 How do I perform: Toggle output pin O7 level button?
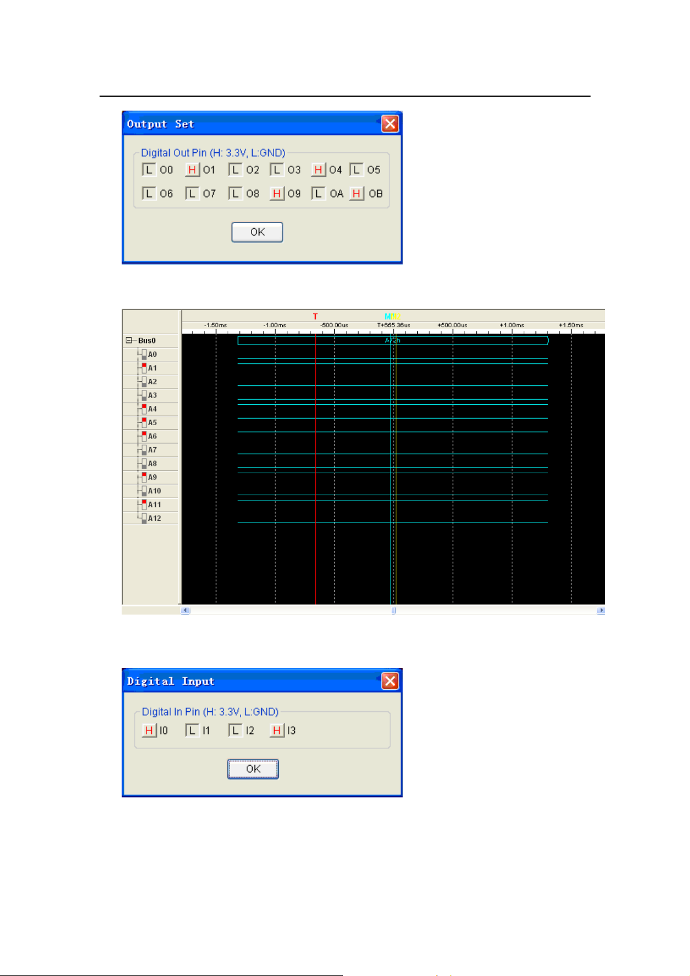click(x=192, y=193)
